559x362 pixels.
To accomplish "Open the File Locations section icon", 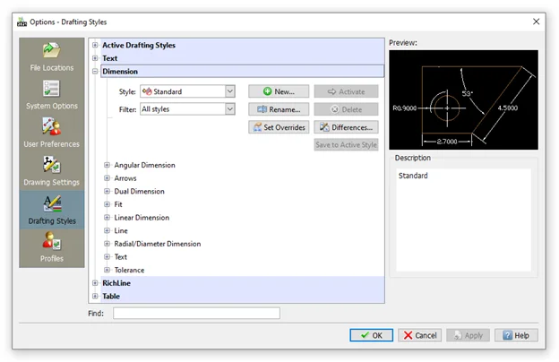I will pos(51,55).
